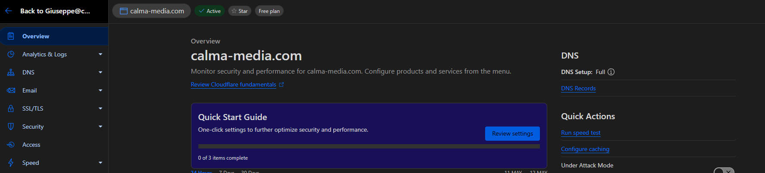Open the Overview clipboard icon

pyautogui.click(x=11, y=36)
